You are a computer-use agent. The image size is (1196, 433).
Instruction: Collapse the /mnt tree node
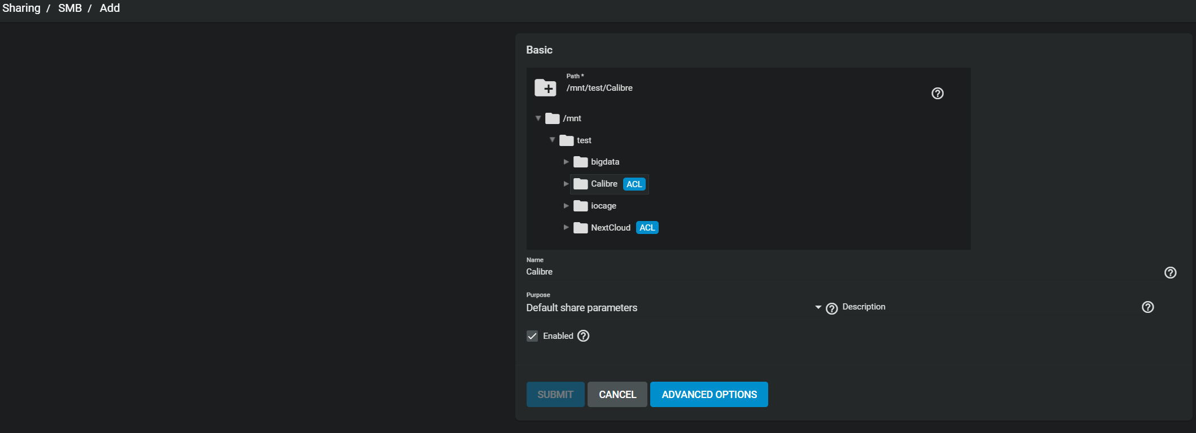[x=538, y=118]
